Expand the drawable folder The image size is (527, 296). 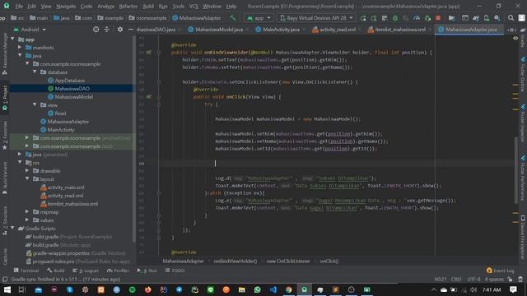27,171
